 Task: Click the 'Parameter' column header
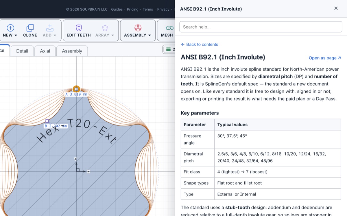pos(198,125)
